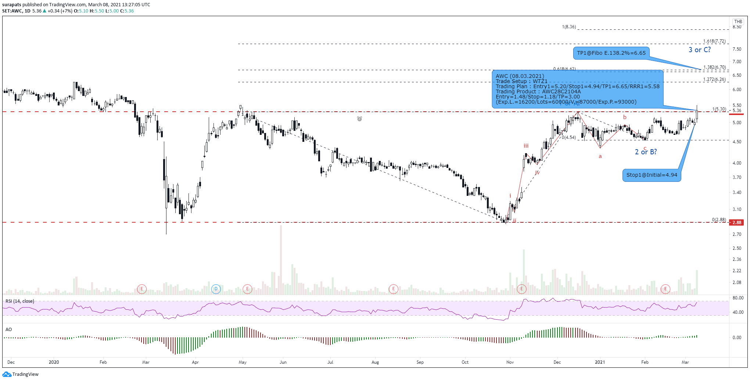
Task: Click the SET:AWC, 1D symbol title
Action: pyautogui.click(x=16, y=11)
